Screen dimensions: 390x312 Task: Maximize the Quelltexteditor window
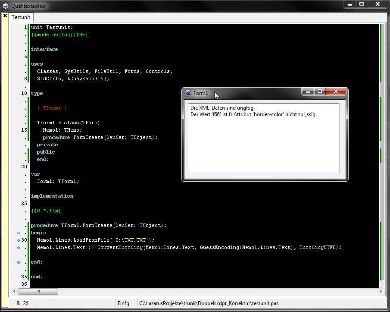[x=362, y=4]
